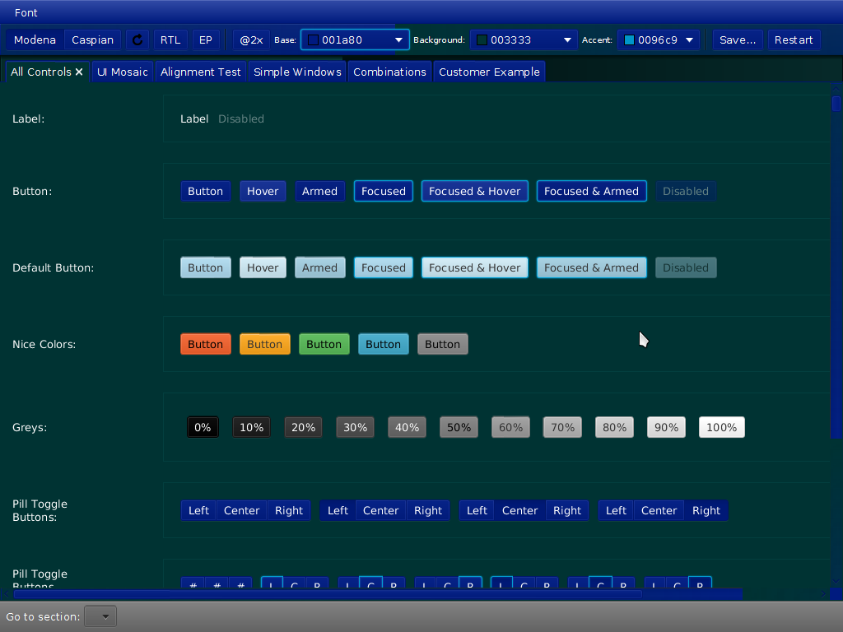Open the Font menu
Screen dimensions: 843x632
[26, 12]
